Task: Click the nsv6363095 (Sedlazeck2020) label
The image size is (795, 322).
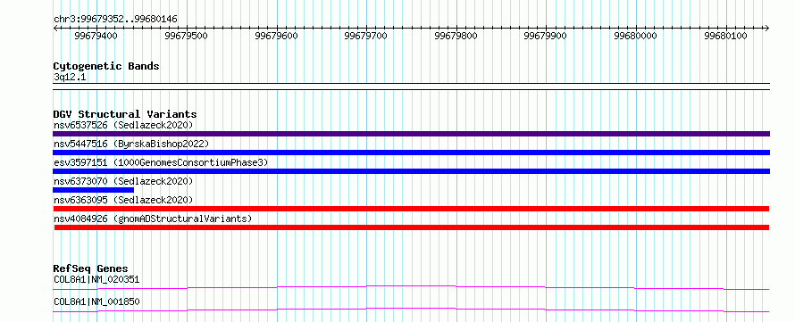Action: point(123,200)
